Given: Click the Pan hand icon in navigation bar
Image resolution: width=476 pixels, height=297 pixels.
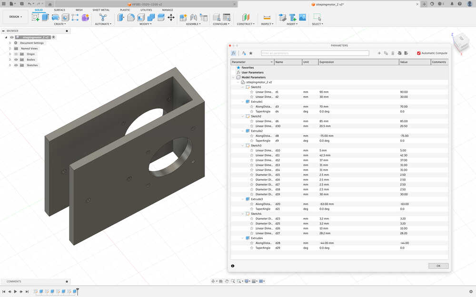Looking at the screenshot, I should (x=227, y=281).
